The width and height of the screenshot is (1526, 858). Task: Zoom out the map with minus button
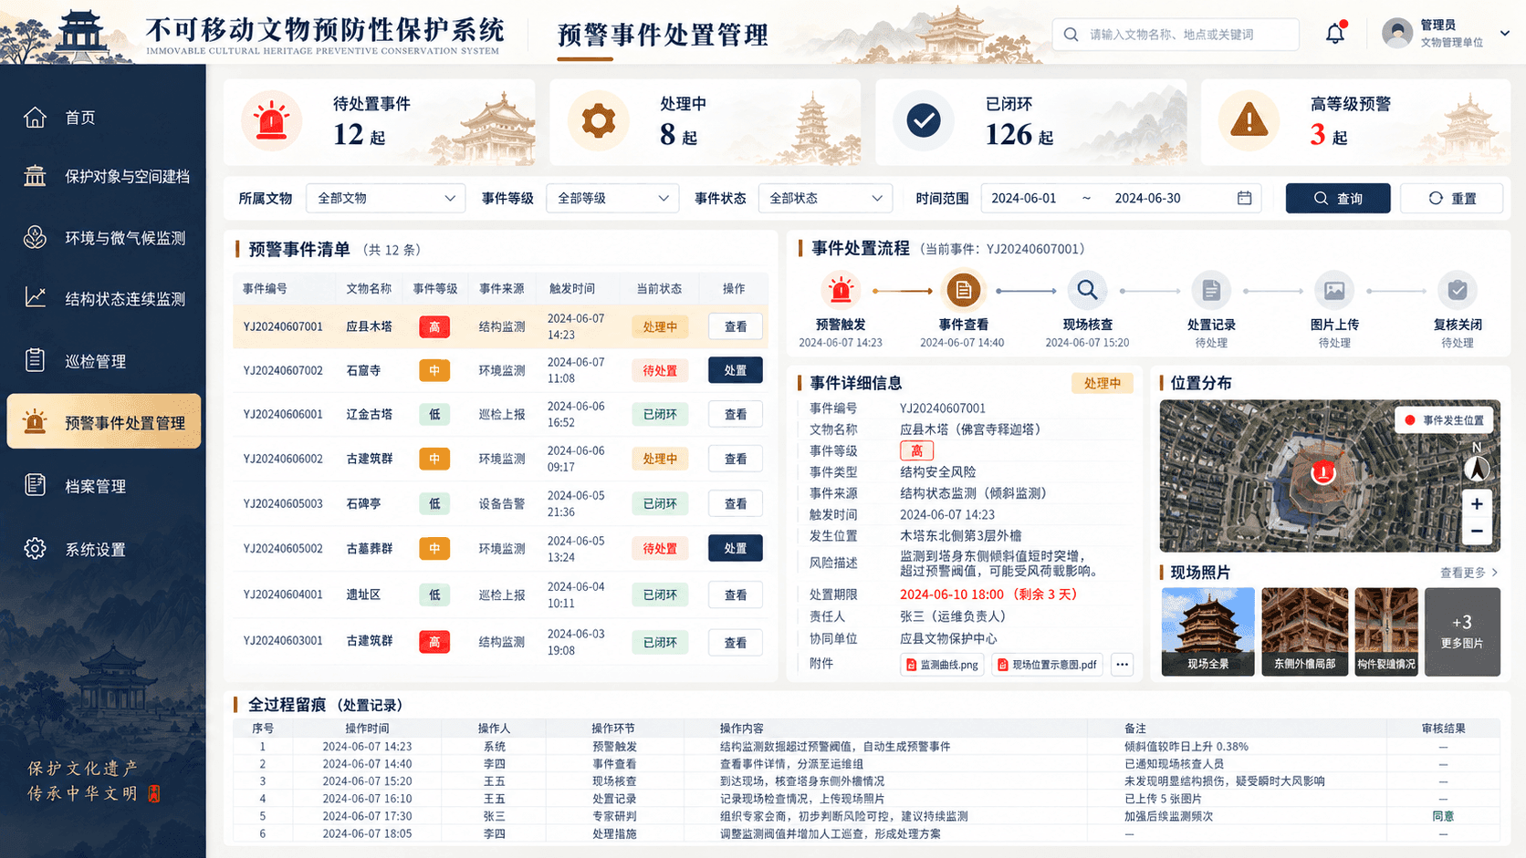[x=1477, y=532]
